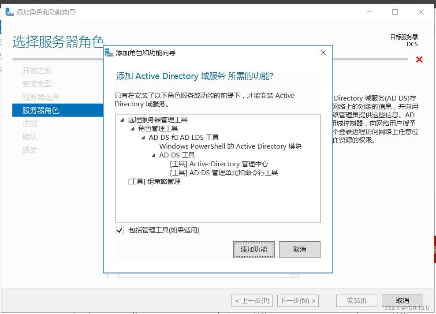This screenshot has height=314, width=436.
Task: Click the wizard icon in the main title bar
Action: coord(9,12)
